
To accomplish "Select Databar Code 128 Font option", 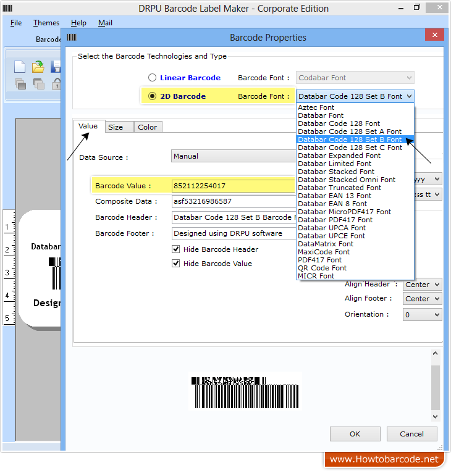I will [x=355, y=123].
